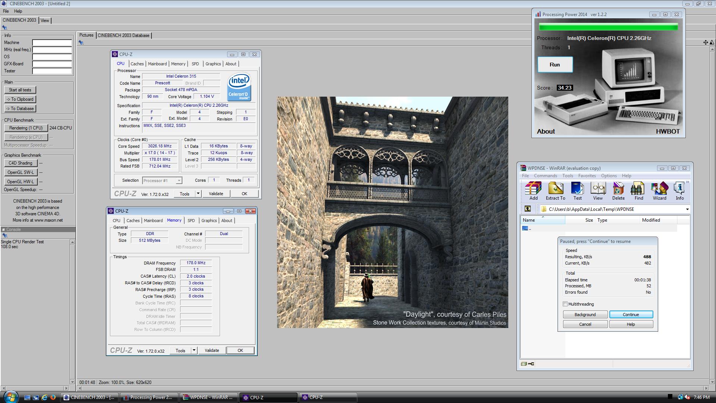The image size is (716, 403).
Task: Switch to Graphics tab in CPU-Z CPU window
Action: pos(213,64)
